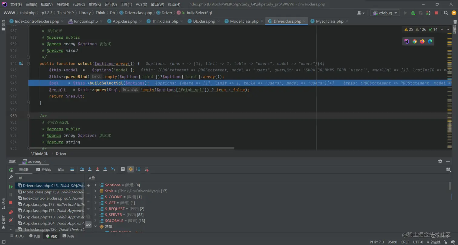Collapse the 常量 constants node
The image size is (458, 245).
tap(95, 226)
